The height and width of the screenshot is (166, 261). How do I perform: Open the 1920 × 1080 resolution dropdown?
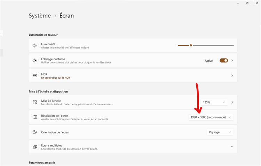pos(211,117)
